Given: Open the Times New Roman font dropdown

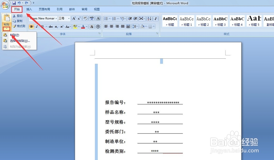Looking at the screenshot, I should 56,18.
